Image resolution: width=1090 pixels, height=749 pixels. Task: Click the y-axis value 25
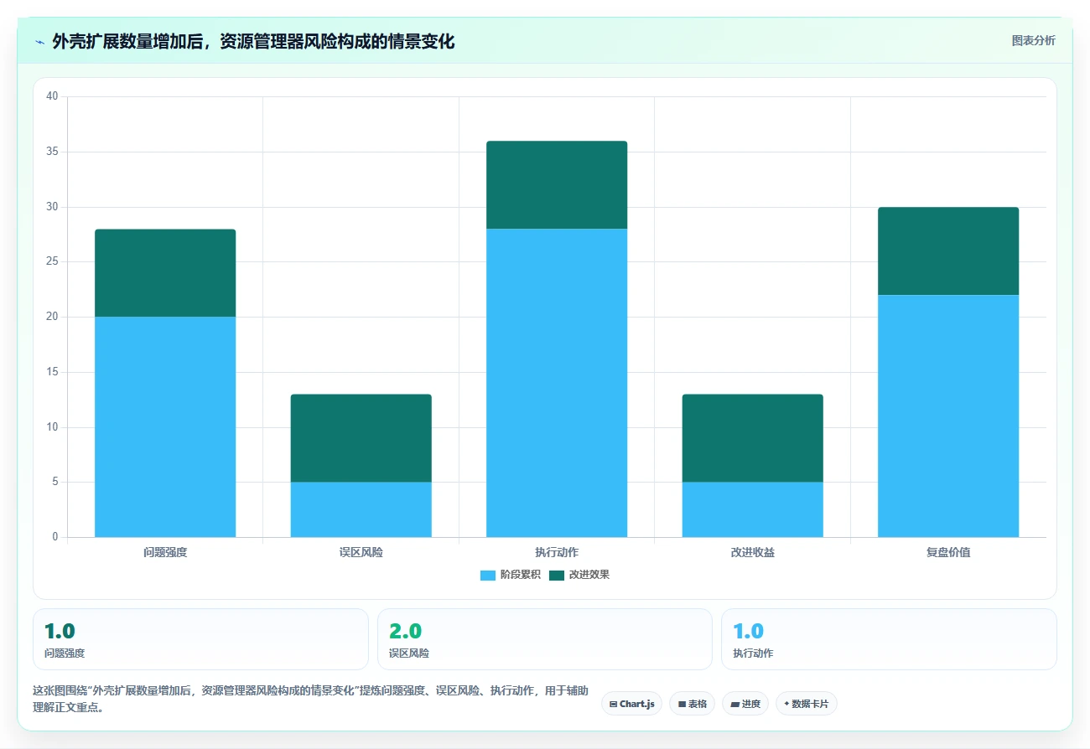(52, 261)
